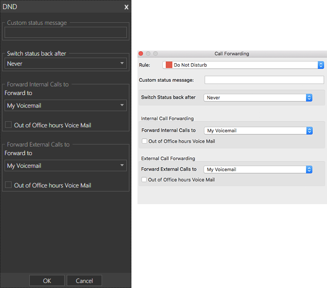Enable Out of Office hours Voice Mail for internal calls in DND
This screenshot has height=288, width=327.
pos(9,125)
